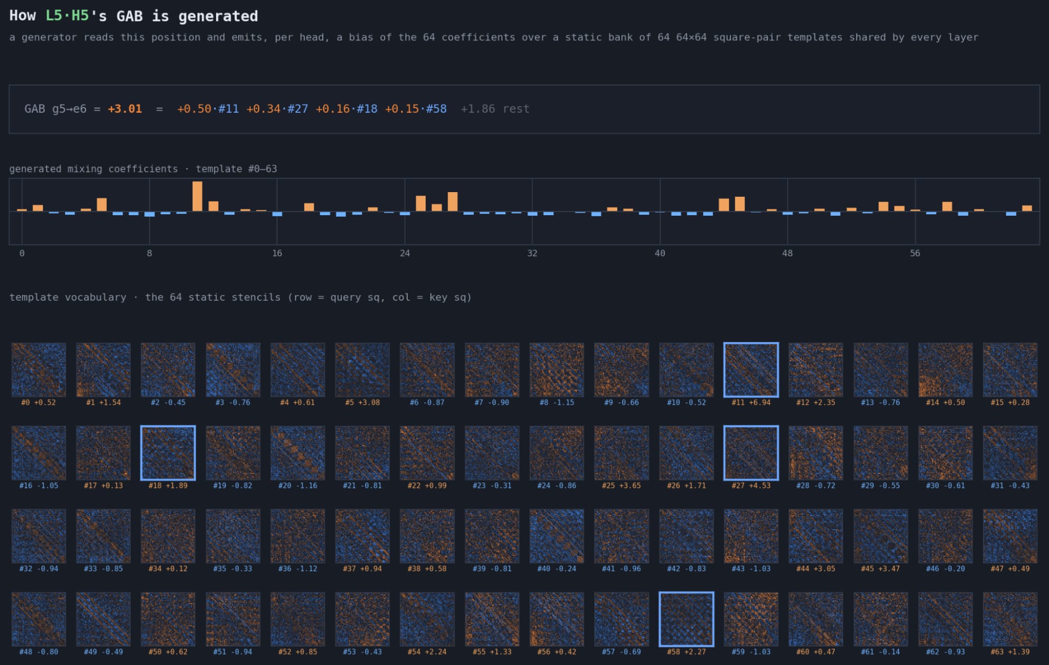This screenshot has height=665, width=1049.
Task: Select the "+0.15·#58" formula term
Action: [x=416, y=109]
